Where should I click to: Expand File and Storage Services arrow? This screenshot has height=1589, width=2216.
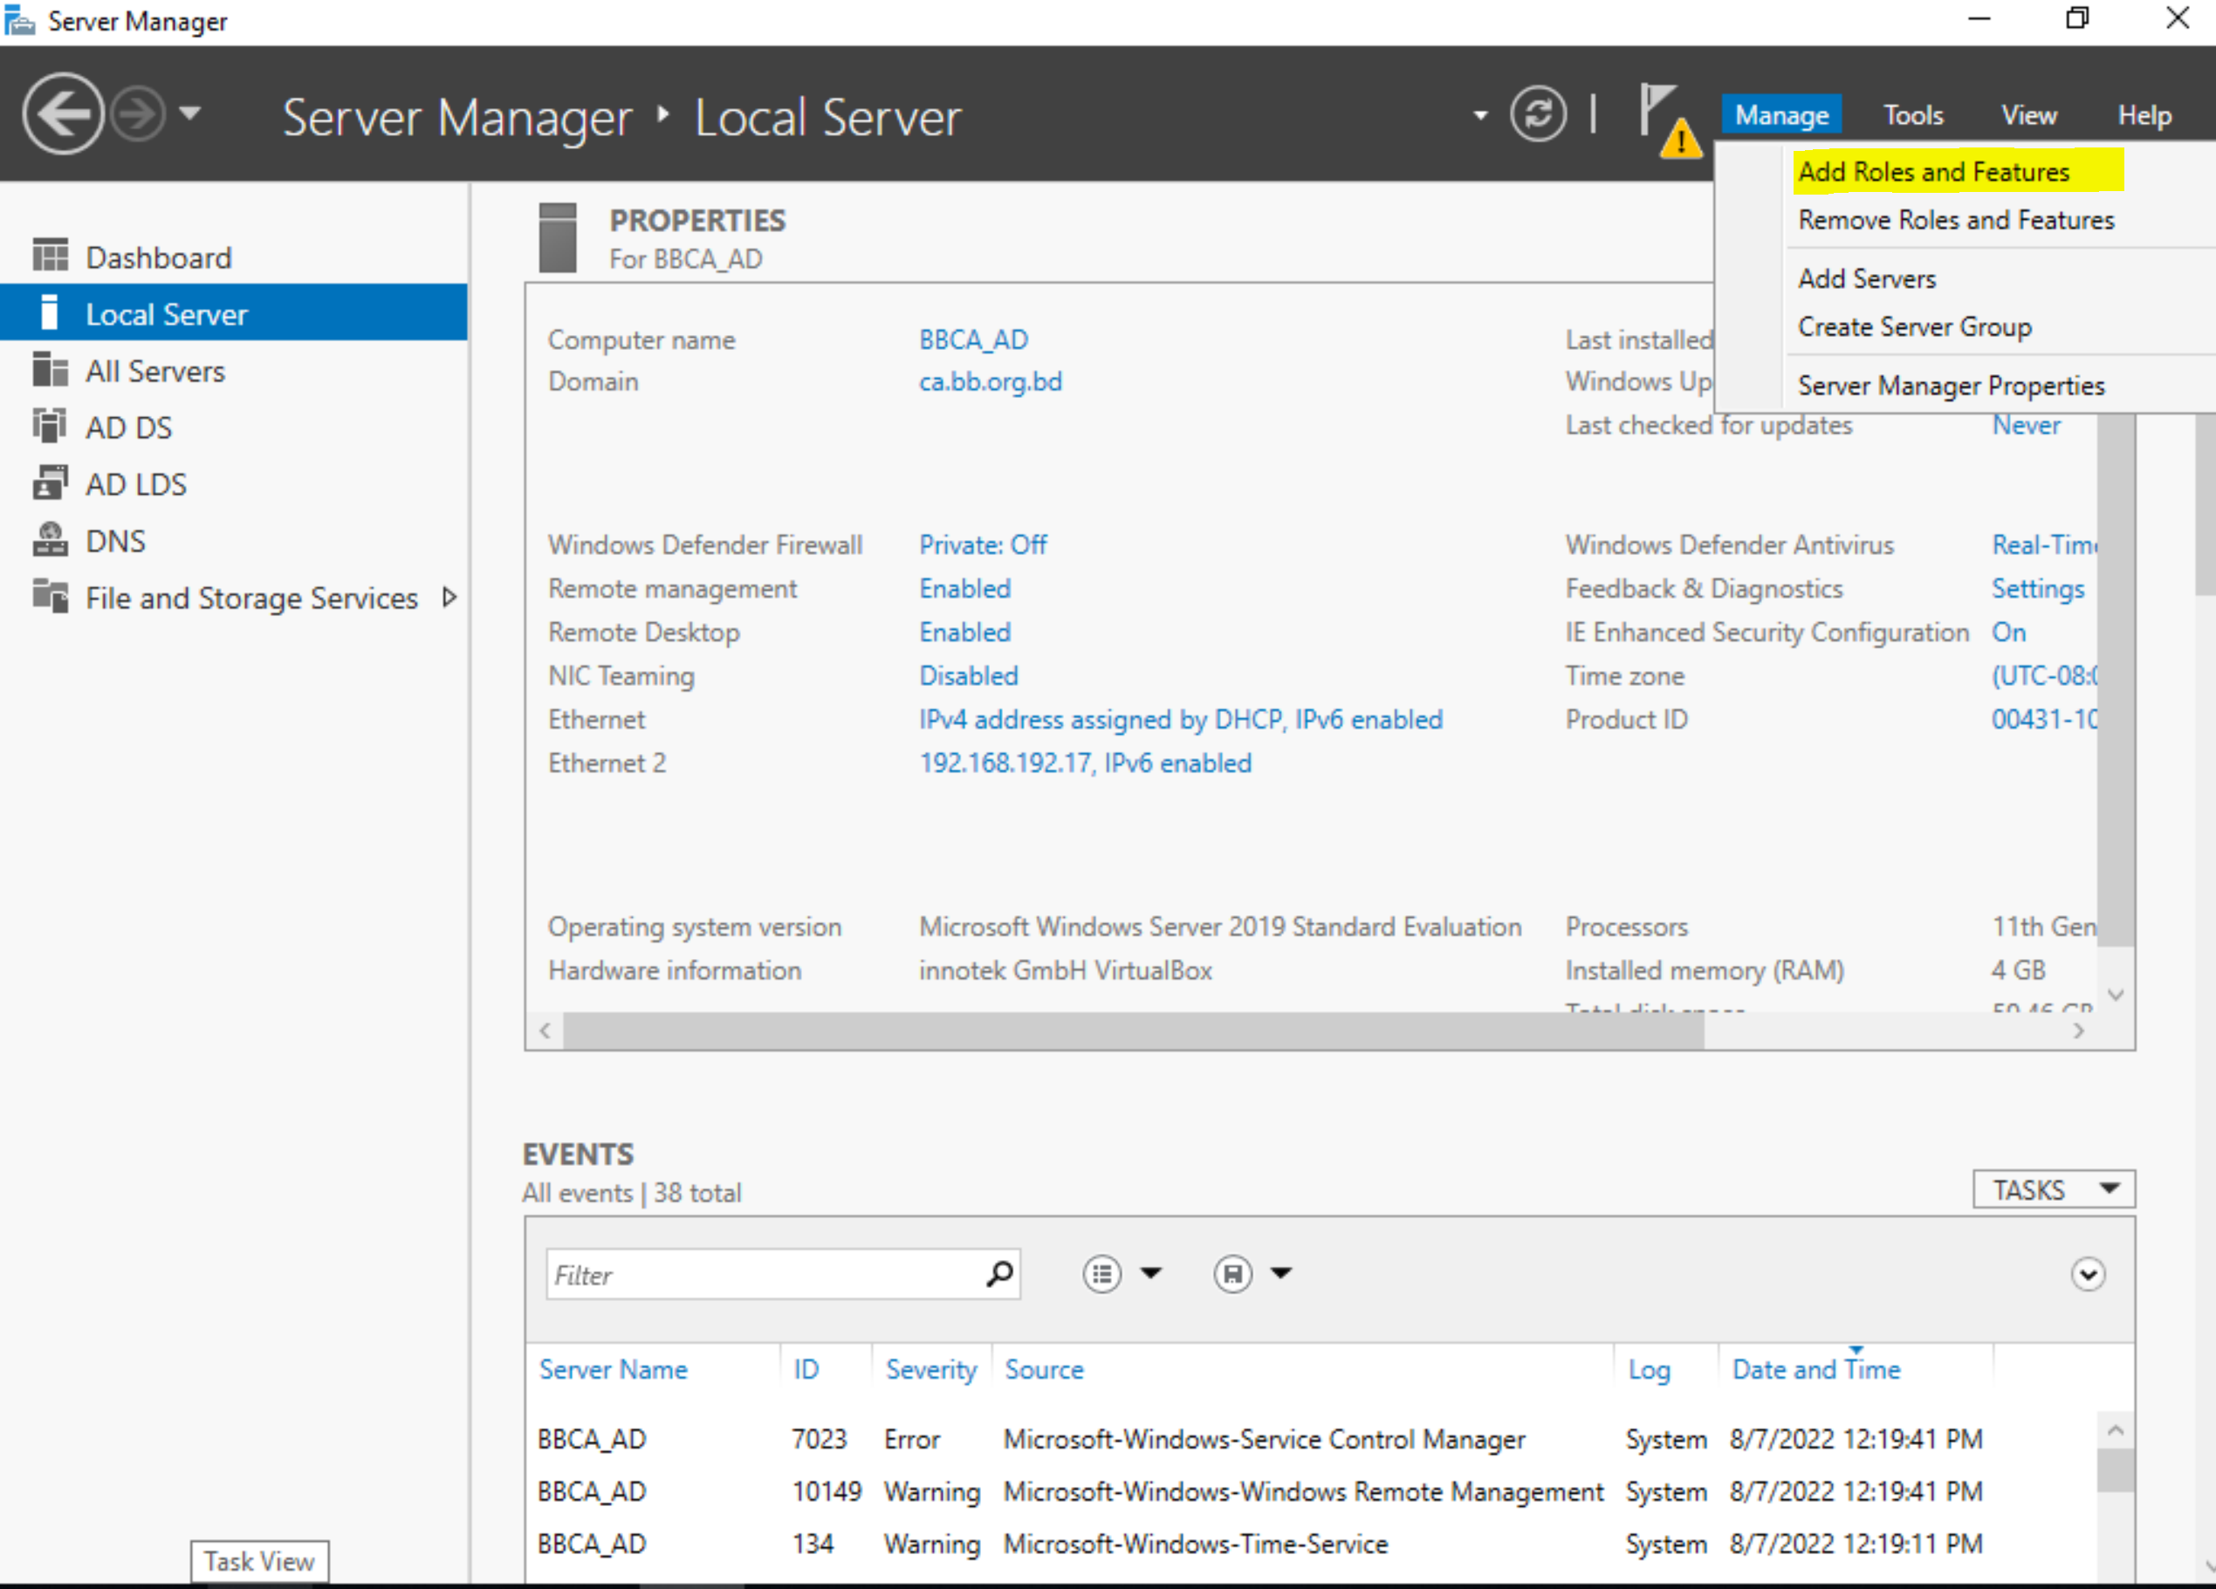click(449, 597)
